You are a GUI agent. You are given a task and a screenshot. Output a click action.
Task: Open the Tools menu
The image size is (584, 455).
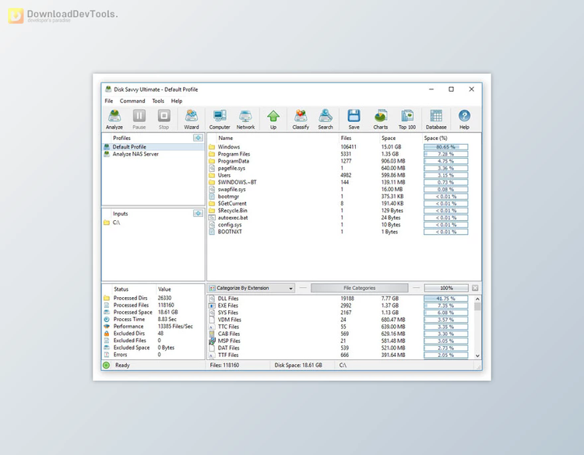tap(158, 101)
